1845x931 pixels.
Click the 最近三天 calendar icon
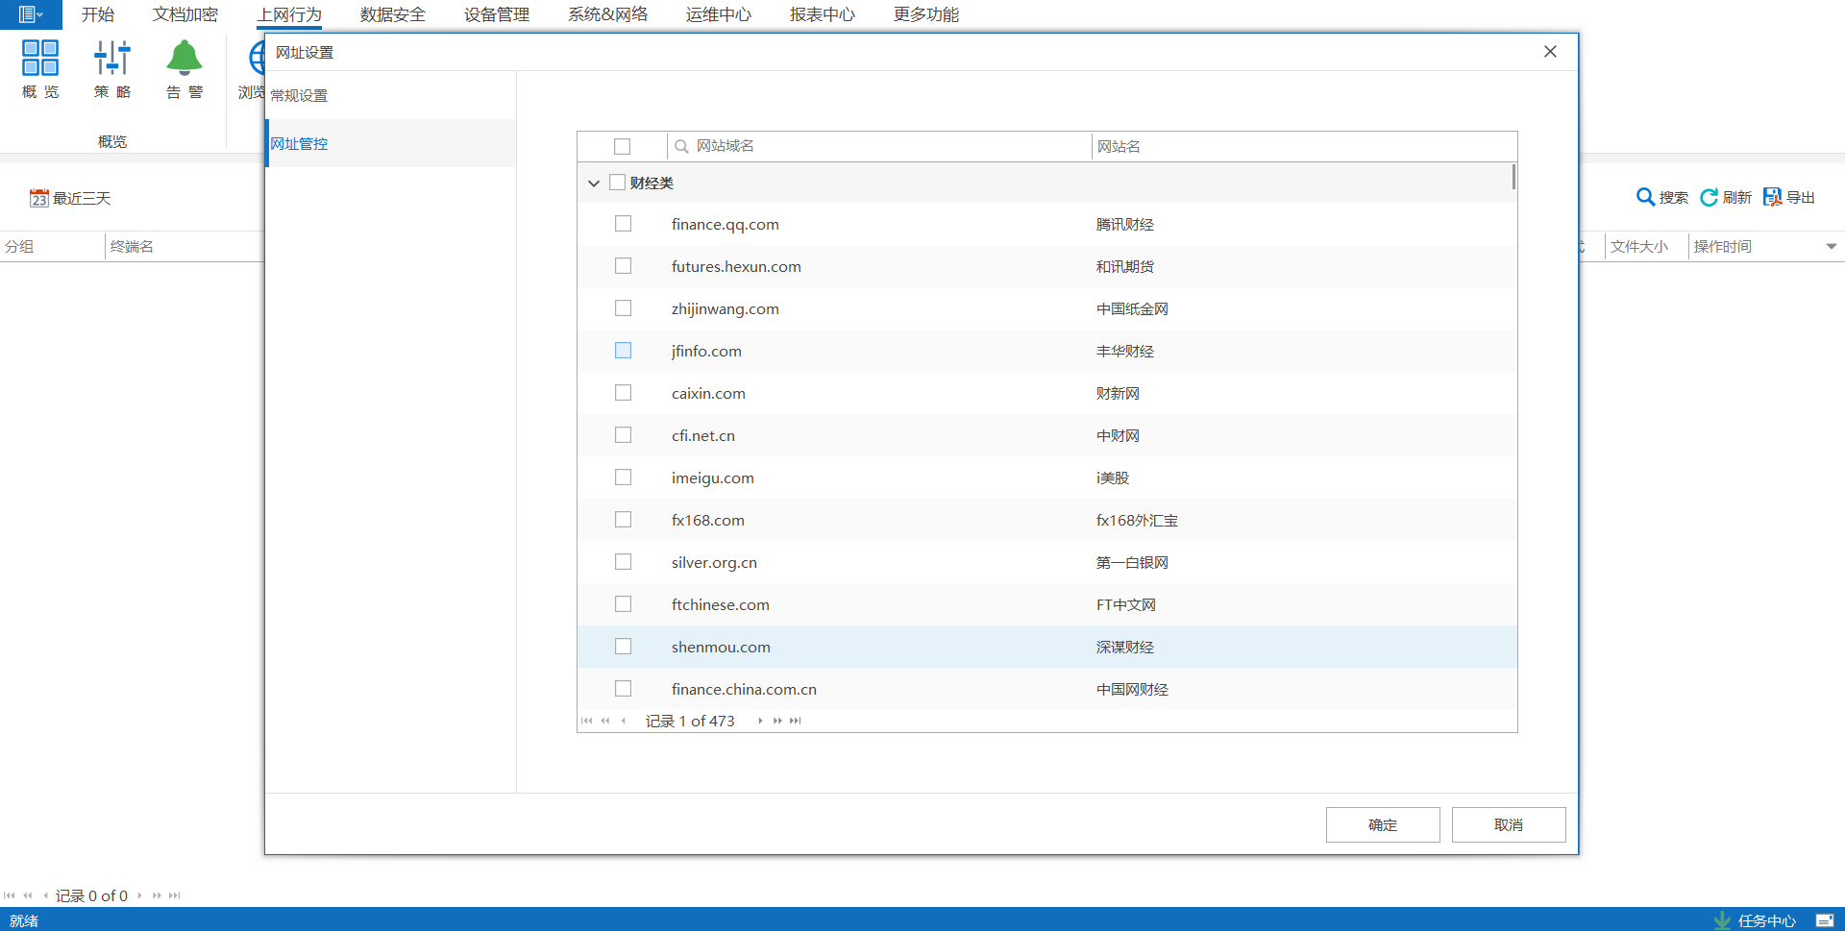click(x=38, y=198)
